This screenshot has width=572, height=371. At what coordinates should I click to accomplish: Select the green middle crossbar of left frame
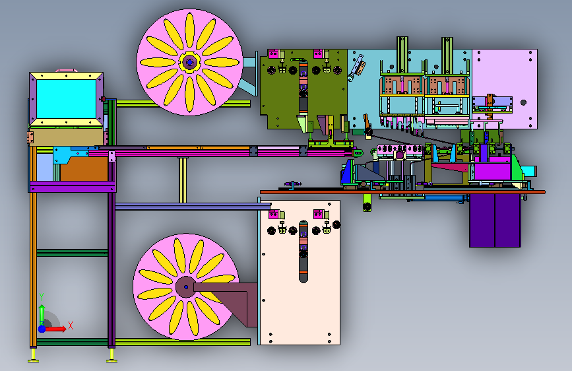pos(72,253)
